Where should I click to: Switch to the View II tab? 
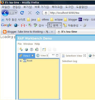pos(42,55)
